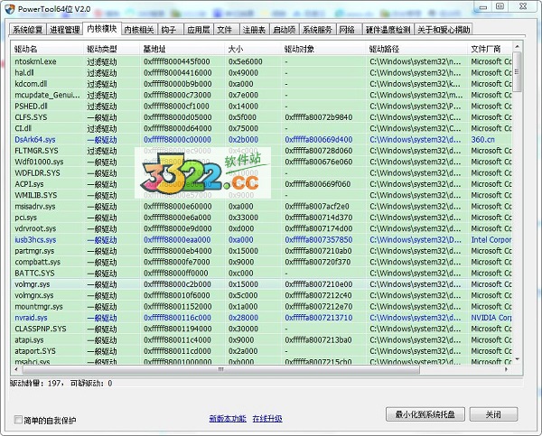Viewport: 542px width, 436px height.
Task: Open the 新版本功能 link
Action: pyautogui.click(x=228, y=419)
